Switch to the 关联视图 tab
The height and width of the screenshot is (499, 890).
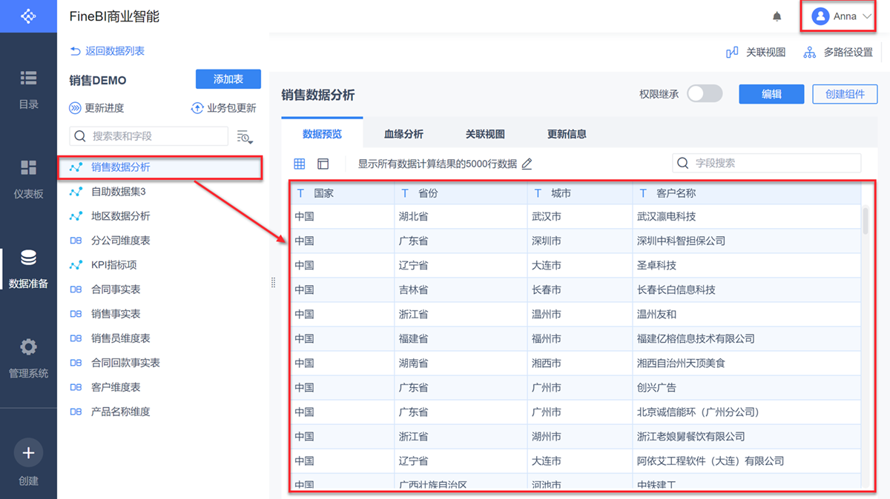tap(485, 134)
